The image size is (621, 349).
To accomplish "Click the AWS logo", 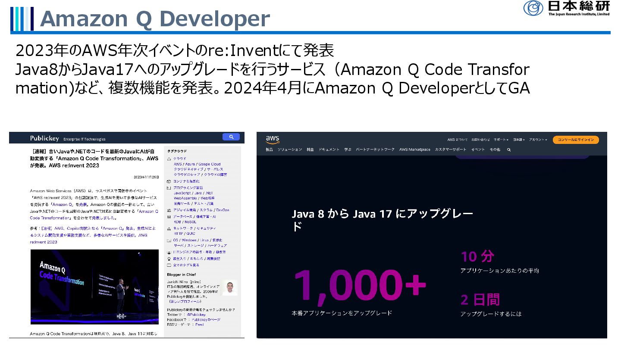I will point(273,140).
